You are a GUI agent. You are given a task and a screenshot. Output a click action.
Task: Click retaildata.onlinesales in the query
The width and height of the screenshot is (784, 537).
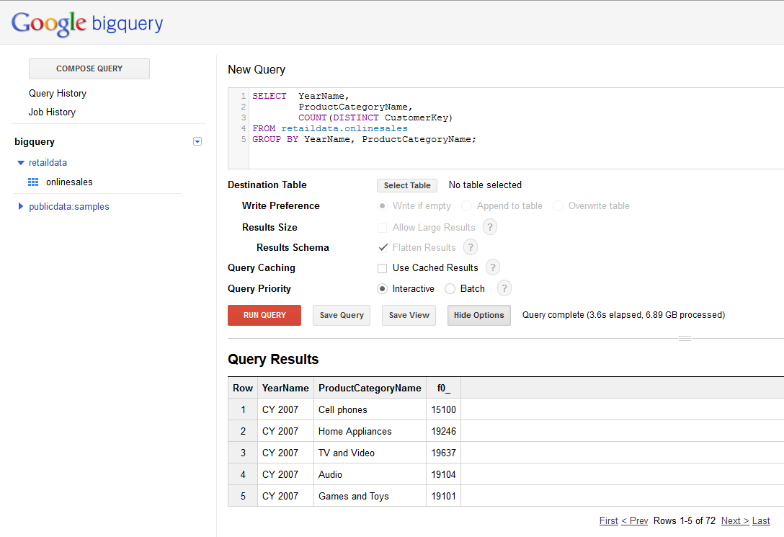(344, 128)
